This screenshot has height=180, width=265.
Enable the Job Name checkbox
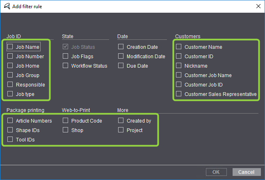[10, 47]
